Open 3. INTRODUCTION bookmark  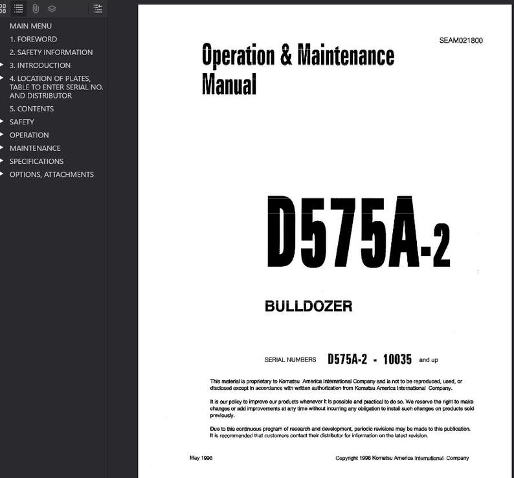click(40, 65)
